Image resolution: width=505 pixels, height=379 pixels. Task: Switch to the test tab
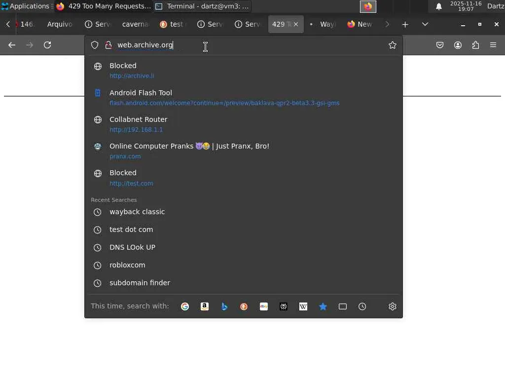[173, 24]
